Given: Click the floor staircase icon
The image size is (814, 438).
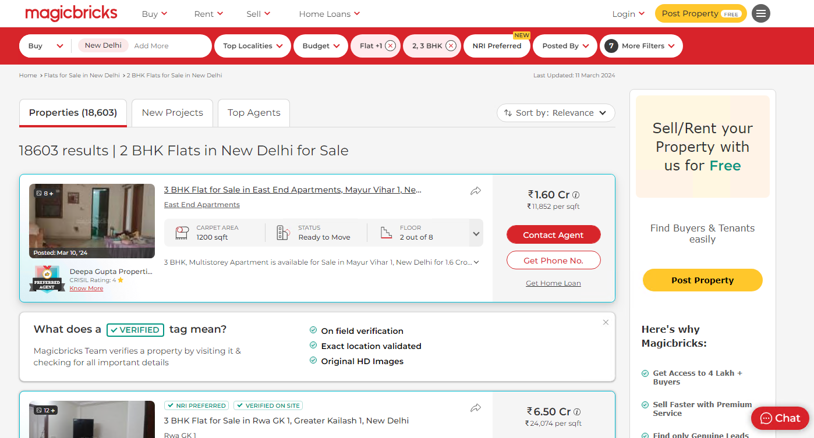Looking at the screenshot, I should point(386,233).
